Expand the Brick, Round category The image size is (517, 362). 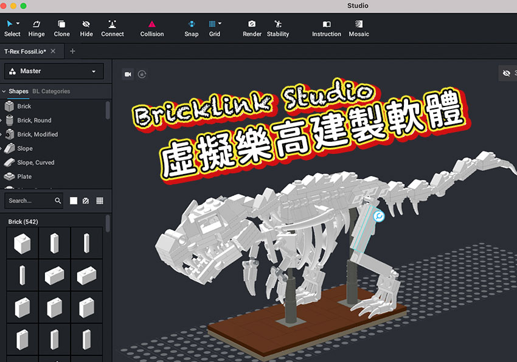[1, 120]
